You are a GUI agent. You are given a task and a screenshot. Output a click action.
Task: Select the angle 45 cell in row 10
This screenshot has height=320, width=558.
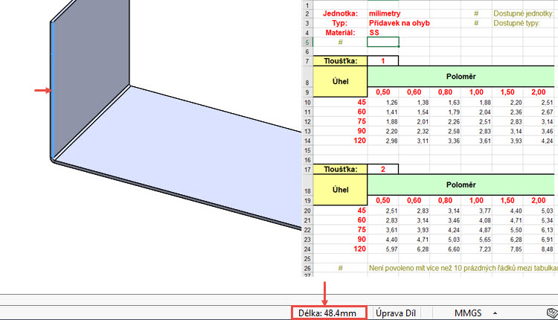tap(340, 102)
